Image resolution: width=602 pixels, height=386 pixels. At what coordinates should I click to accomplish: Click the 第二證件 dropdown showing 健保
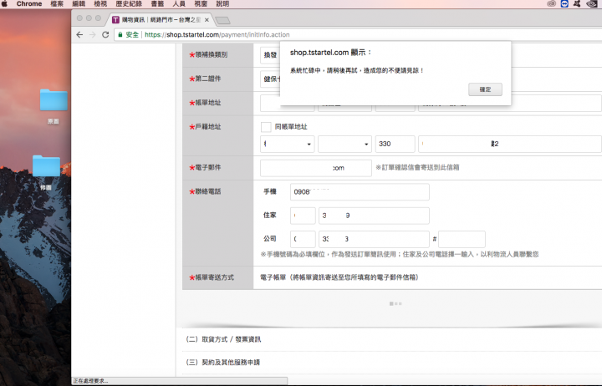click(x=270, y=79)
